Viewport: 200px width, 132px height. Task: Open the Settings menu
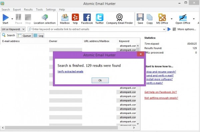tap(51, 10)
